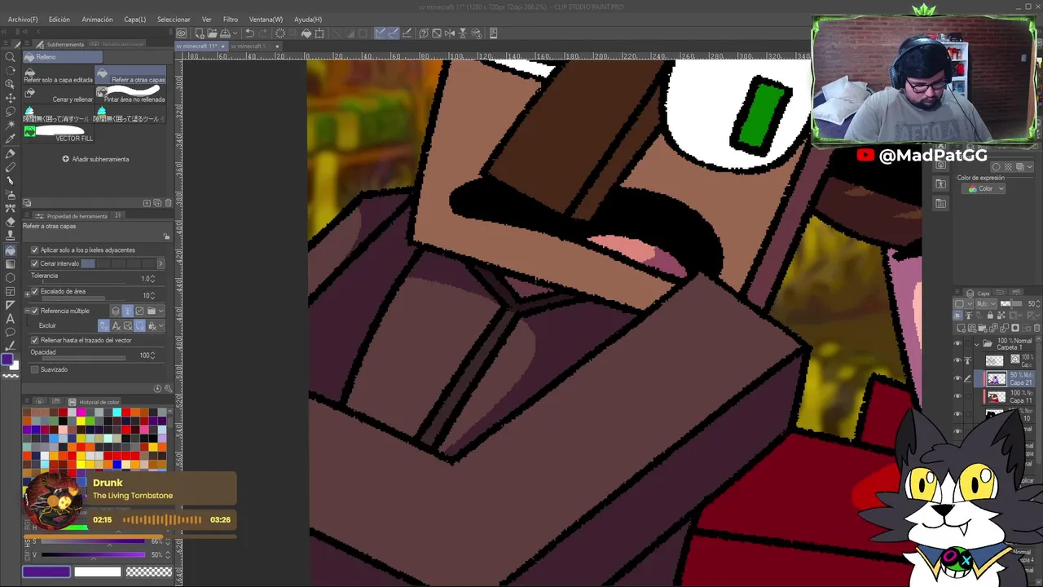Redo the action
The image size is (1043, 587).
click(264, 33)
